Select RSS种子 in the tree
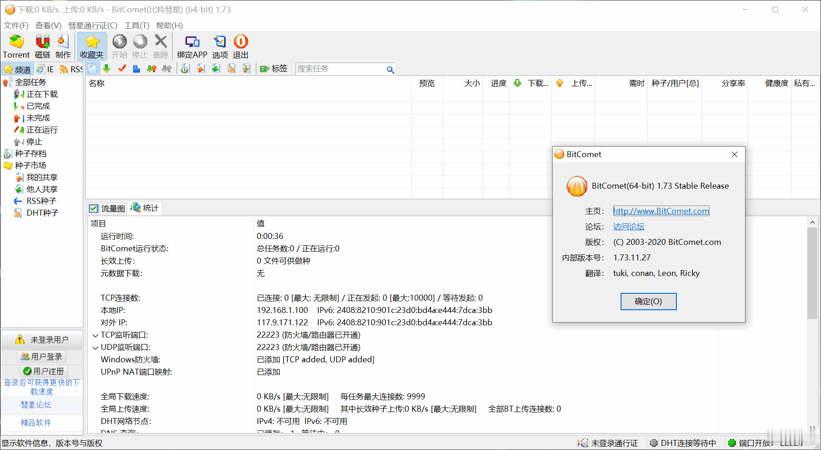The height and width of the screenshot is (450, 821). point(41,201)
